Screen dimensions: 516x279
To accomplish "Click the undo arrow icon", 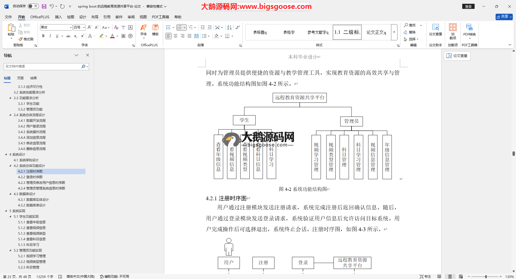I will click(x=52, y=6).
